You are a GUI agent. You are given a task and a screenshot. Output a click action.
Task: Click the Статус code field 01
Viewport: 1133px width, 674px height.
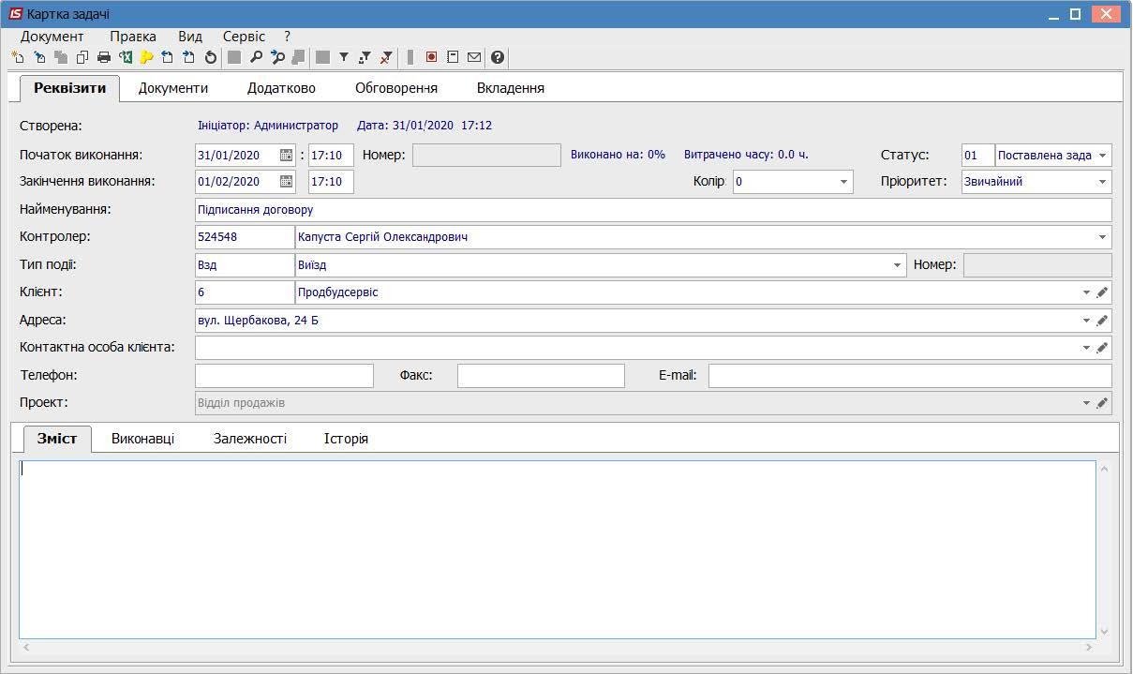(x=977, y=156)
